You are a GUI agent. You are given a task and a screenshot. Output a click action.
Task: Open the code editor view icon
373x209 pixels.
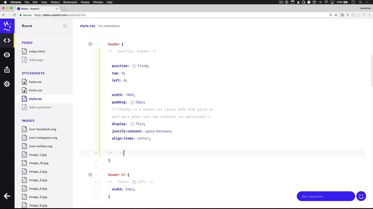click(x=7, y=40)
